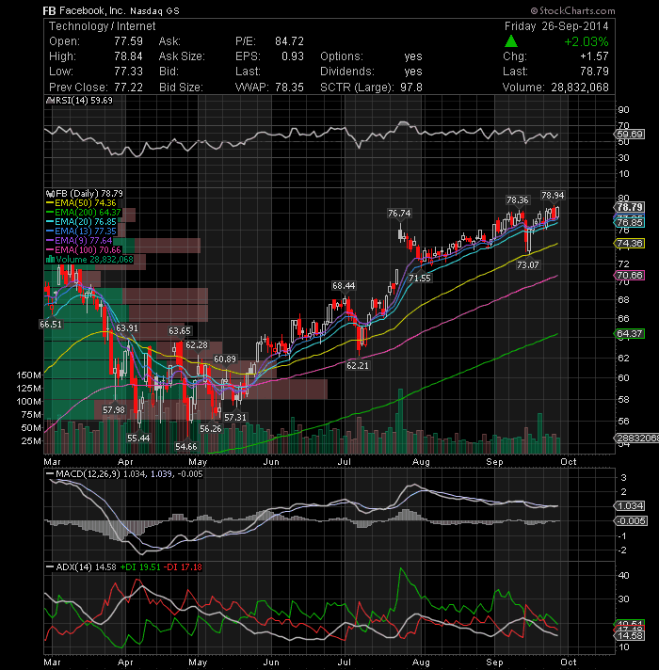
Task: Click the 64.37 green tag on price axis
Action: click(x=630, y=334)
